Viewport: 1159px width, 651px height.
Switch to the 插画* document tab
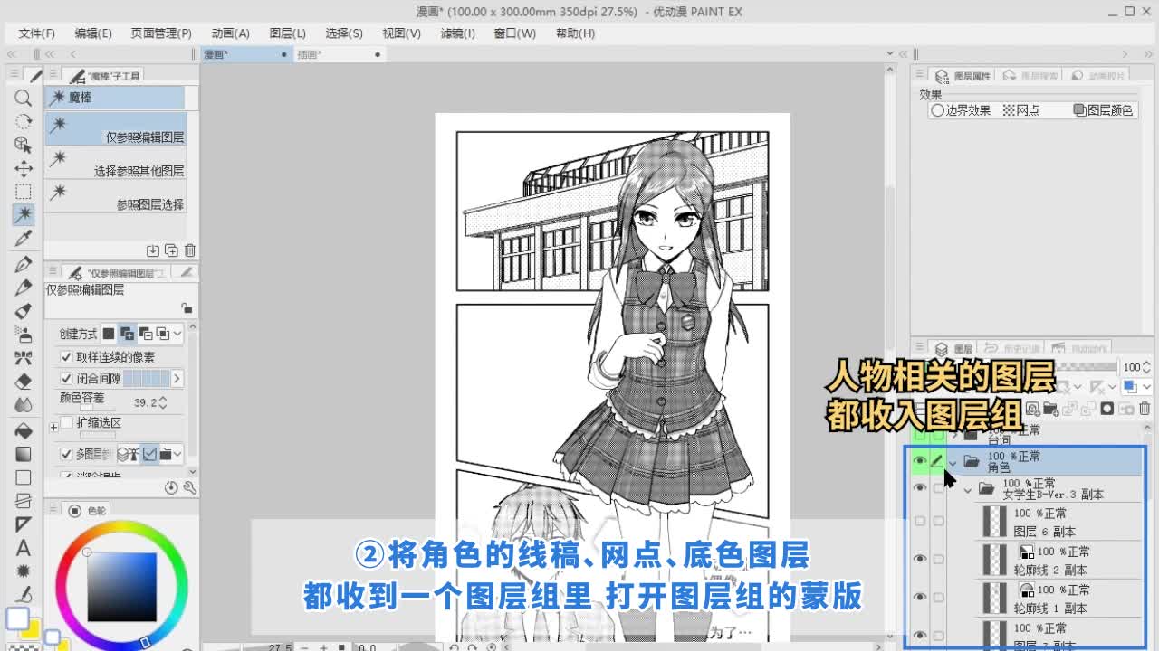pyautogui.click(x=340, y=54)
